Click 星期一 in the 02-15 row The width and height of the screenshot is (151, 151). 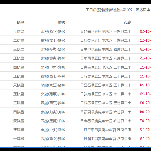pyautogui.click(x=19, y=139)
